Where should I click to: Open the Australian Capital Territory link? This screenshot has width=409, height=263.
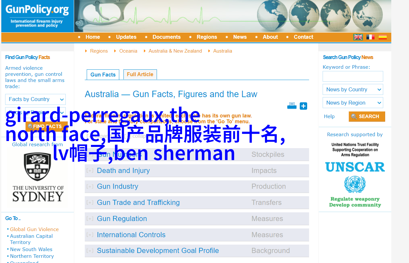pyautogui.click(x=31, y=239)
